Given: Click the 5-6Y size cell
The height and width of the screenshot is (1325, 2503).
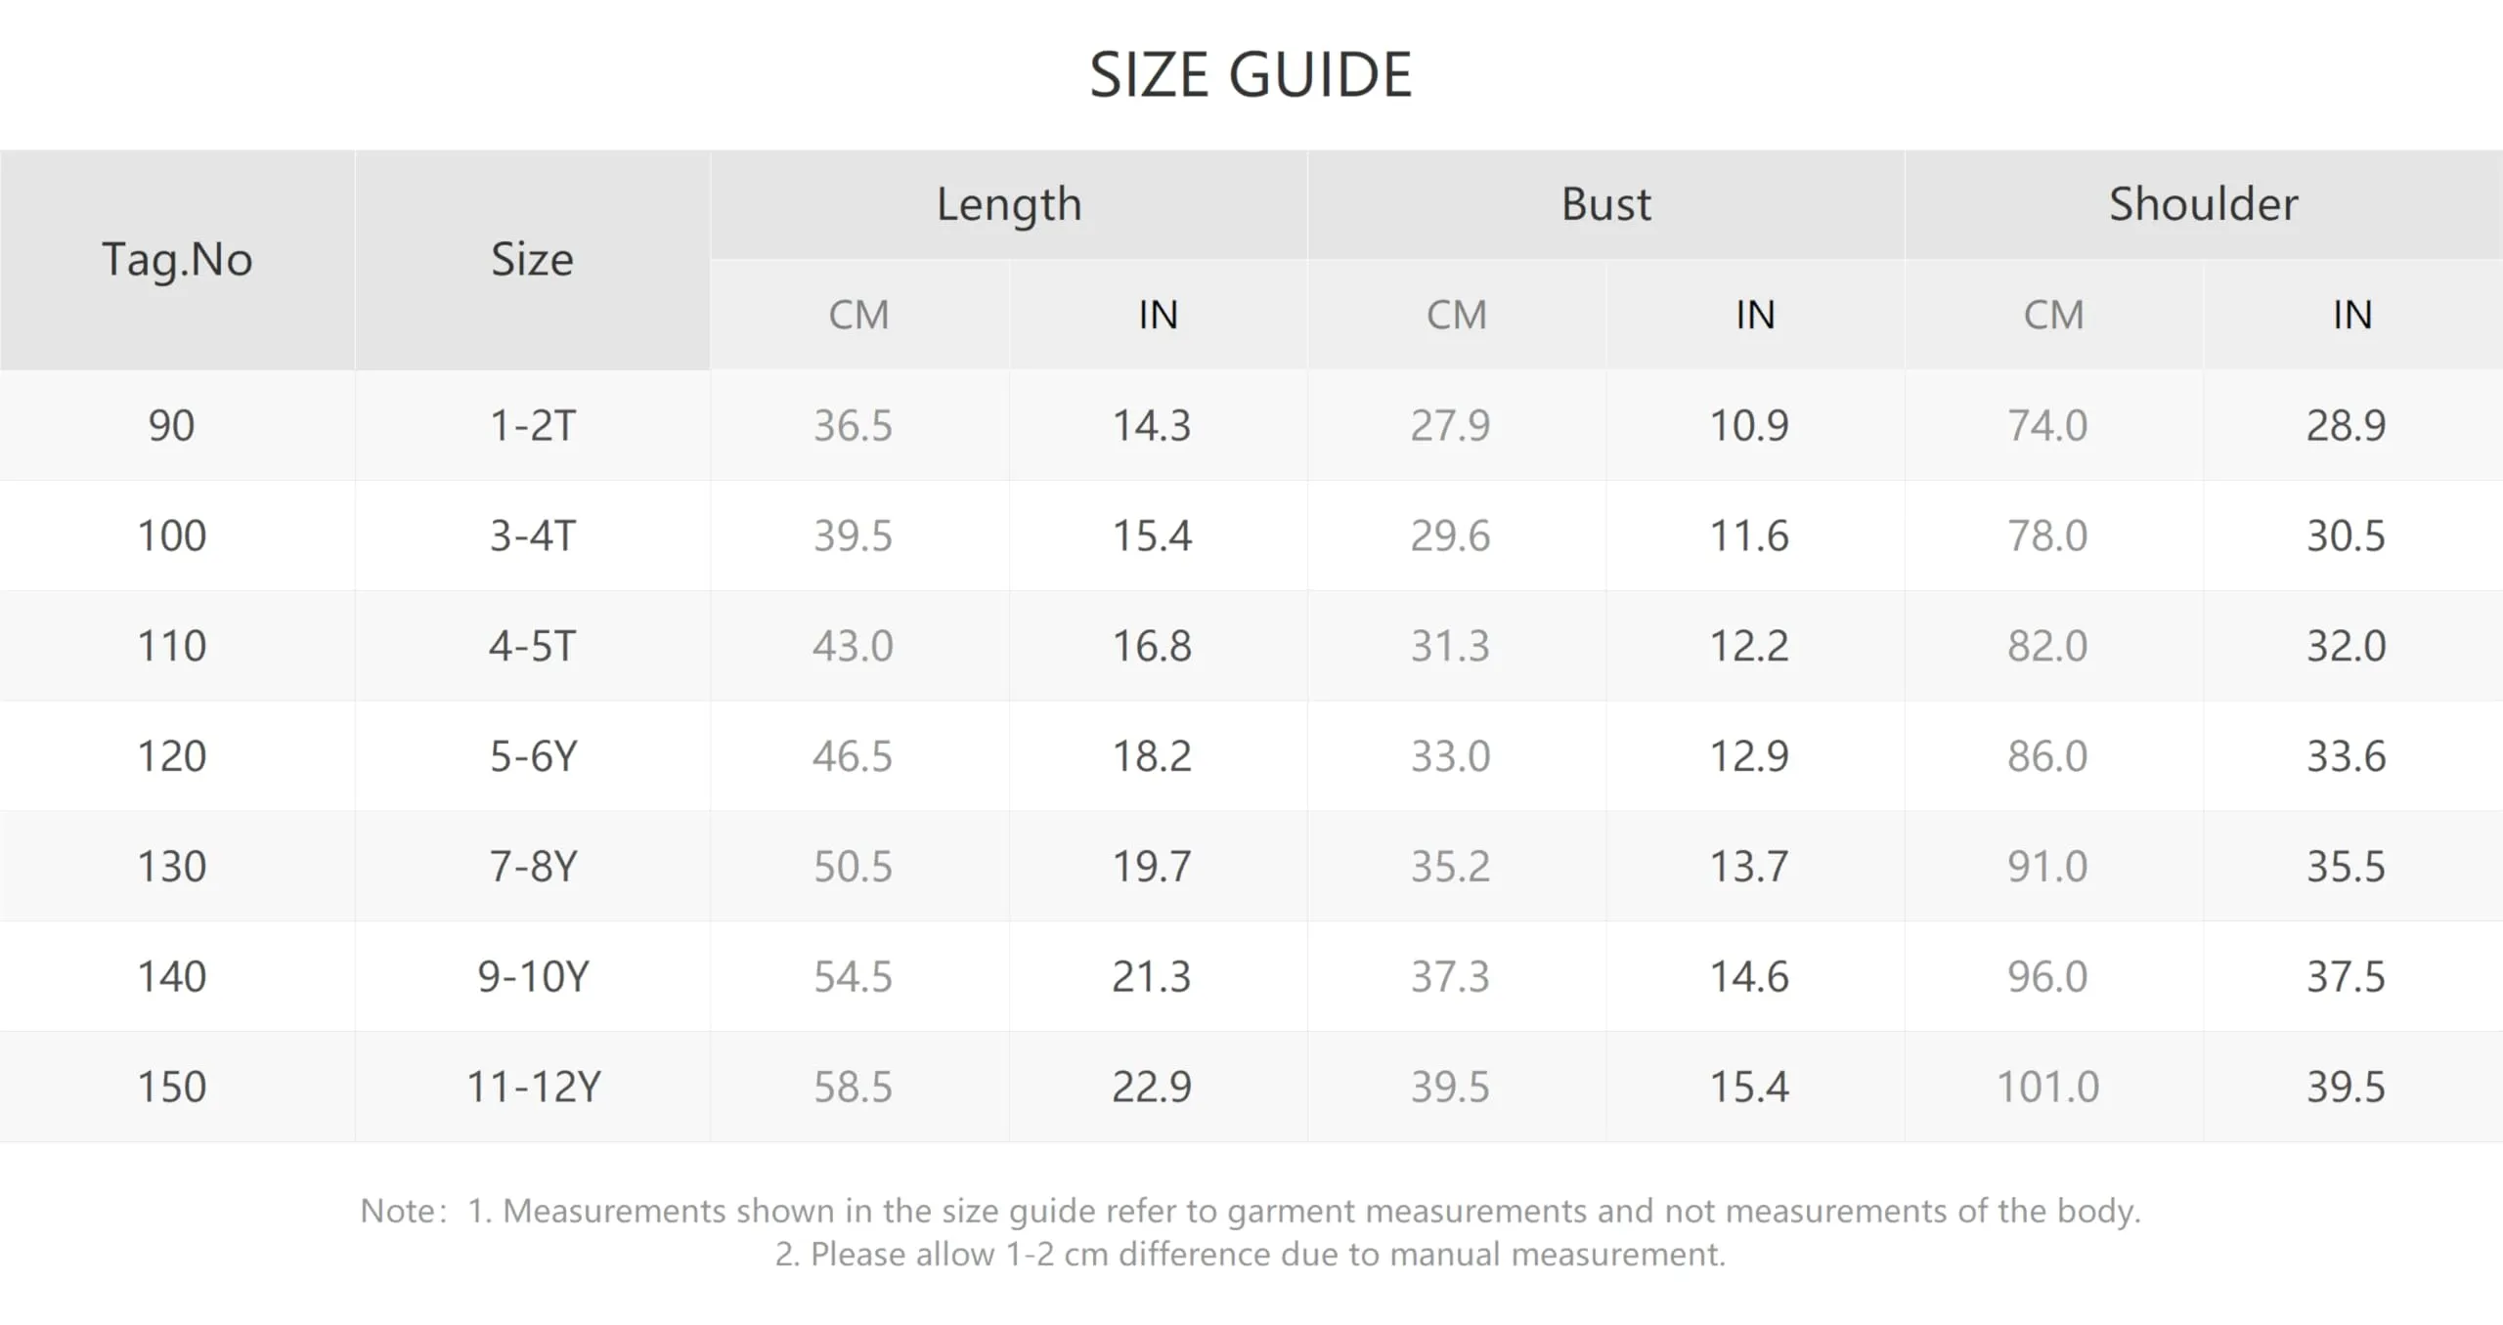Looking at the screenshot, I should (x=533, y=756).
